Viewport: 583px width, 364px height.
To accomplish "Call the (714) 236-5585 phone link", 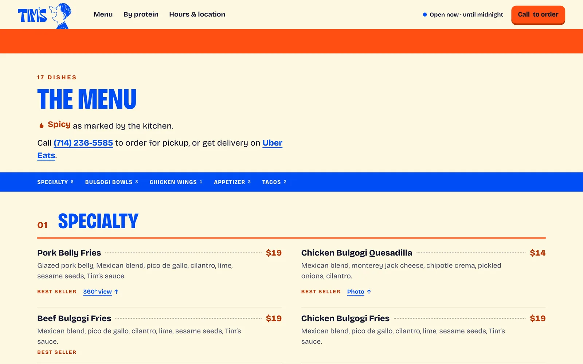I will point(83,143).
